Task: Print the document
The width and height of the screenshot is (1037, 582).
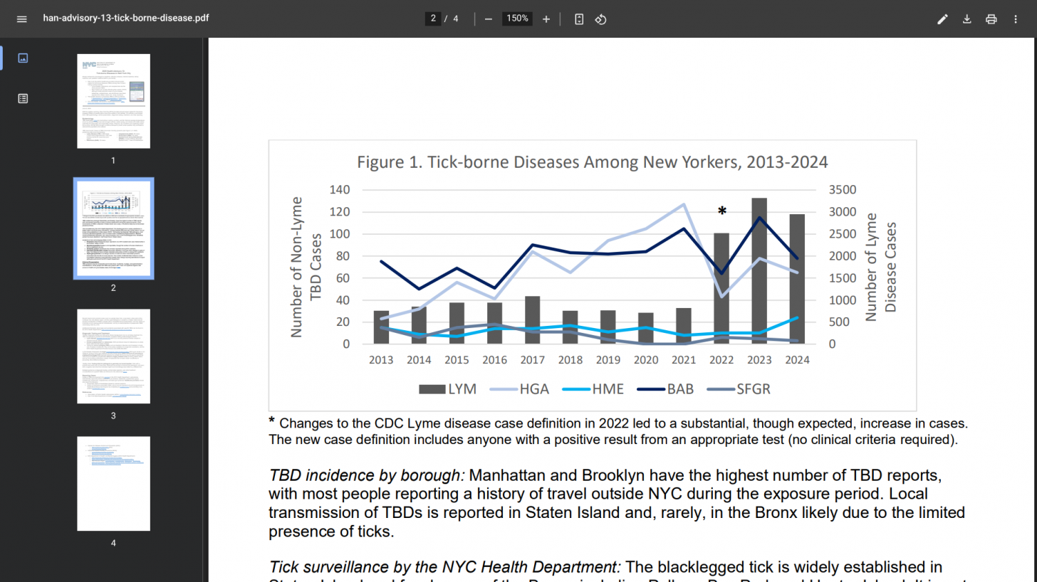Action: tap(991, 19)
